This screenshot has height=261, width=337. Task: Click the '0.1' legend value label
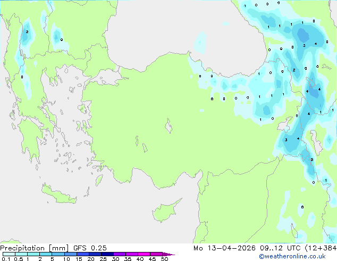(6, 259)
